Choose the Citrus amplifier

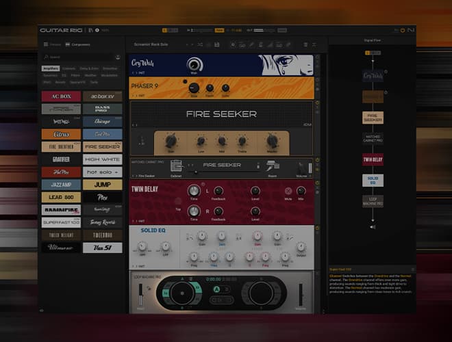click(x=61, y=135)
